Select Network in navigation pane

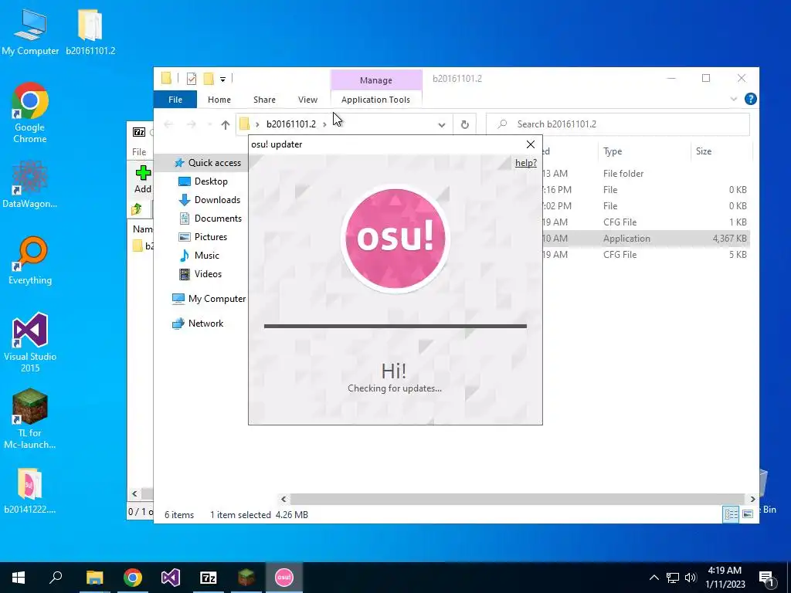click(x=205, y=324)
